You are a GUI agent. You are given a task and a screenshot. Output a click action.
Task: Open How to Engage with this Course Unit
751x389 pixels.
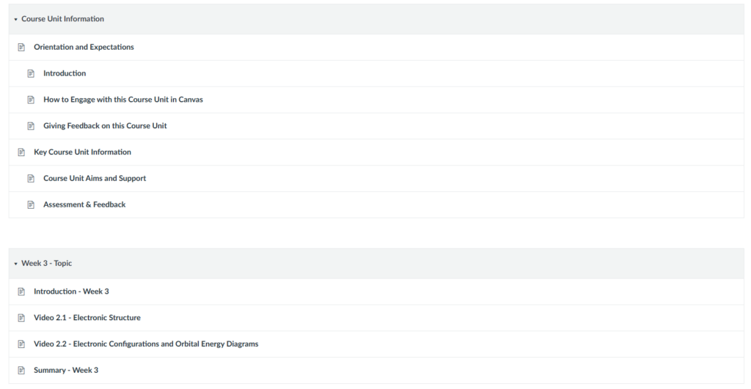point(122,100)
